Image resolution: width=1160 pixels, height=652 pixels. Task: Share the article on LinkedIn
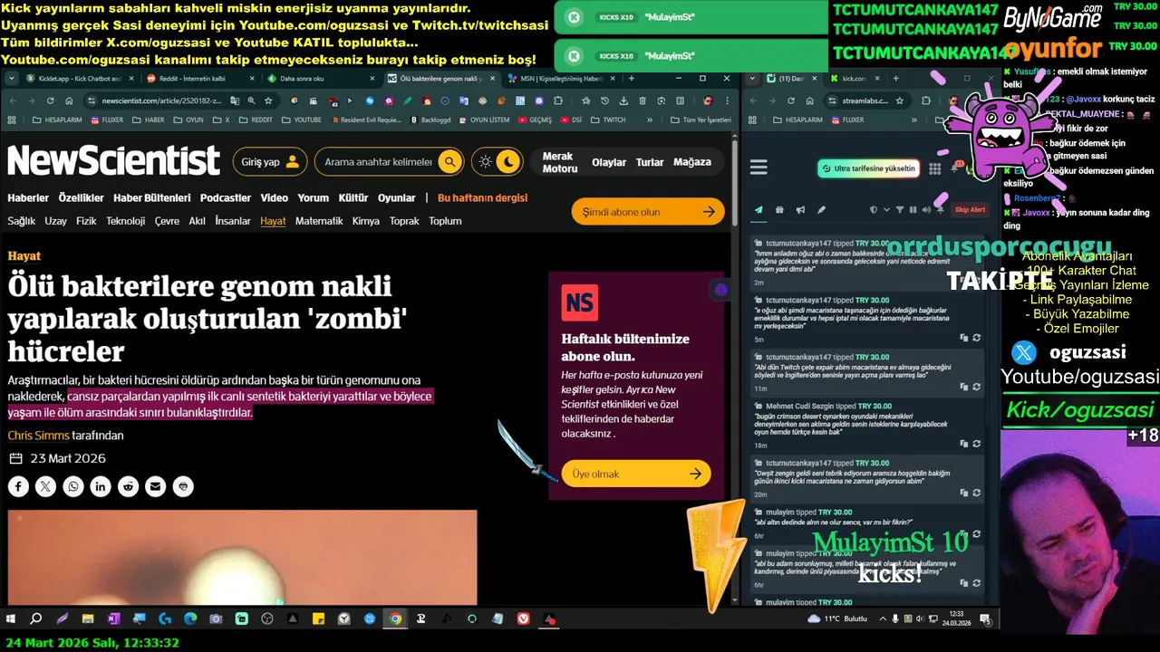101,486
